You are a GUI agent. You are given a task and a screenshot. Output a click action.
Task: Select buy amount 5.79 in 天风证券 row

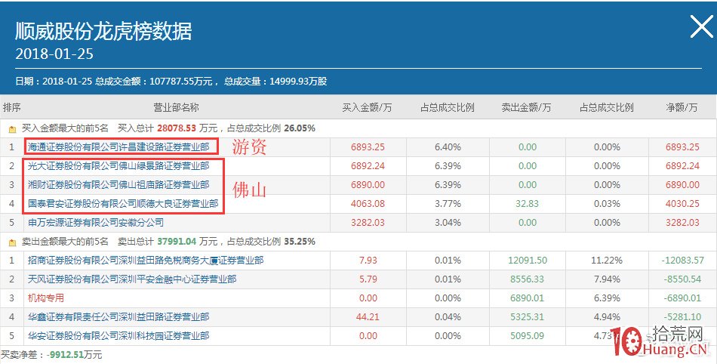[x=368, y=279]
